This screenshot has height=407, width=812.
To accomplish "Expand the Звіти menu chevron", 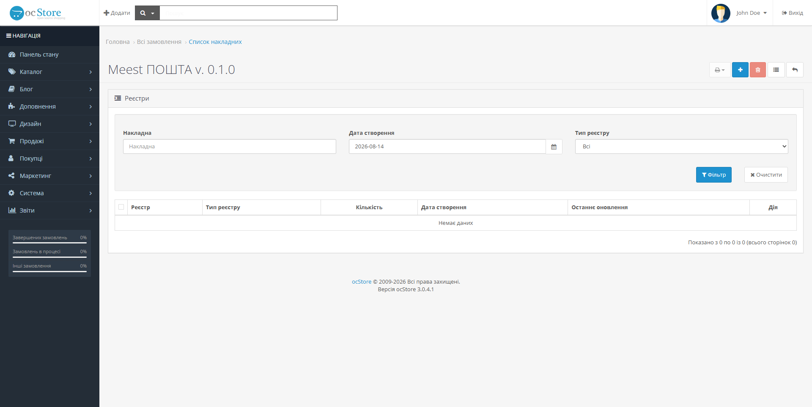I will point(91,211).
